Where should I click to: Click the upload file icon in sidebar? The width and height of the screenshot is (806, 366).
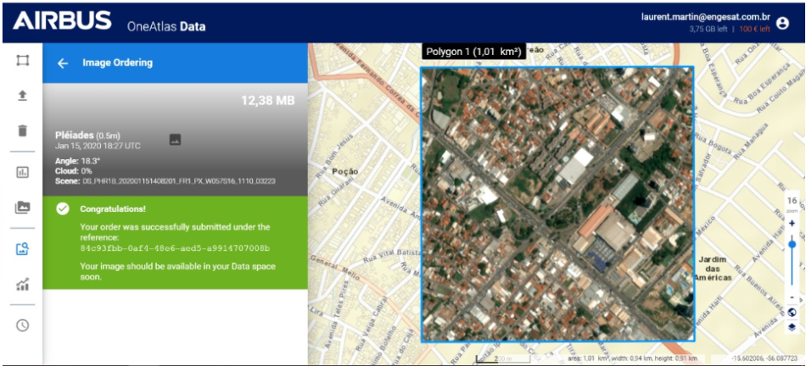point(22,96)
